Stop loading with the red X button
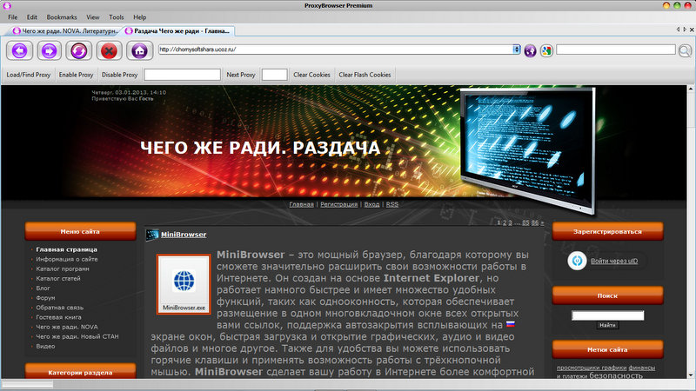This screenshot has height=391, width=696. 109,50
